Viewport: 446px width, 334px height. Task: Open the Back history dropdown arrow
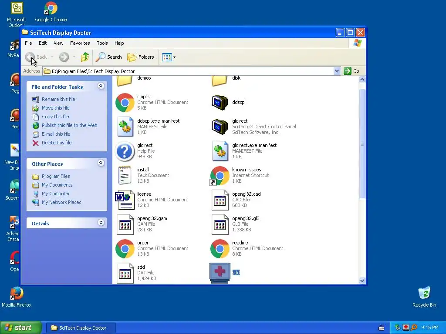tap(52, 57)
